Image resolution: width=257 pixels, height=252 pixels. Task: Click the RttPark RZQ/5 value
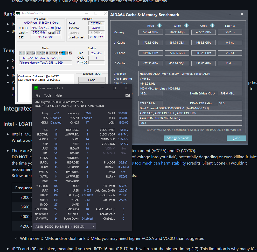[x=123, y=176]
